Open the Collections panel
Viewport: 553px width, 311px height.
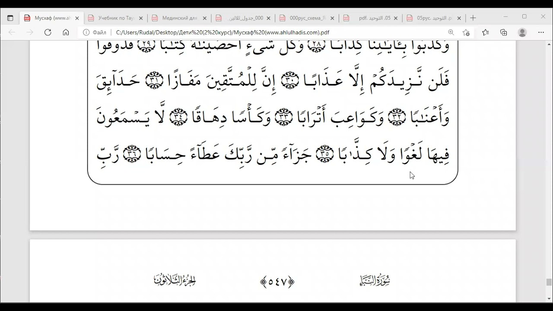click(504, 32)
